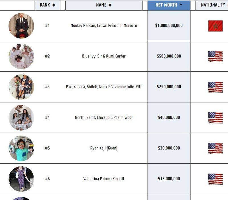
Task: Open the Carter family photo thumbnail
Action: pos(21,56)
